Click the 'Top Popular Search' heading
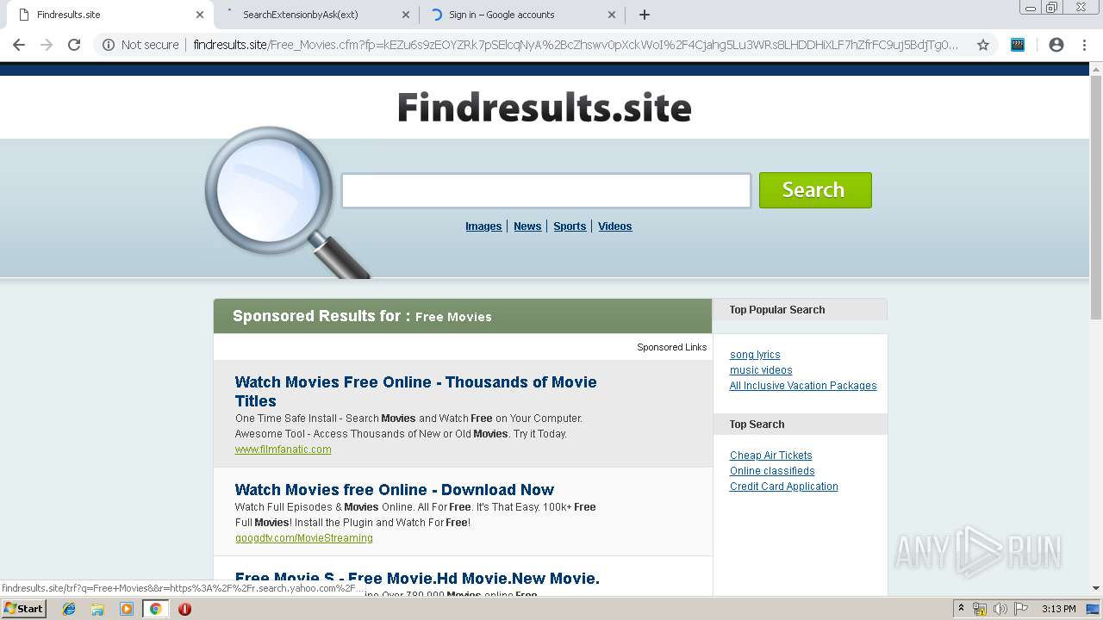1103x620 pixels. coord(777,310)
